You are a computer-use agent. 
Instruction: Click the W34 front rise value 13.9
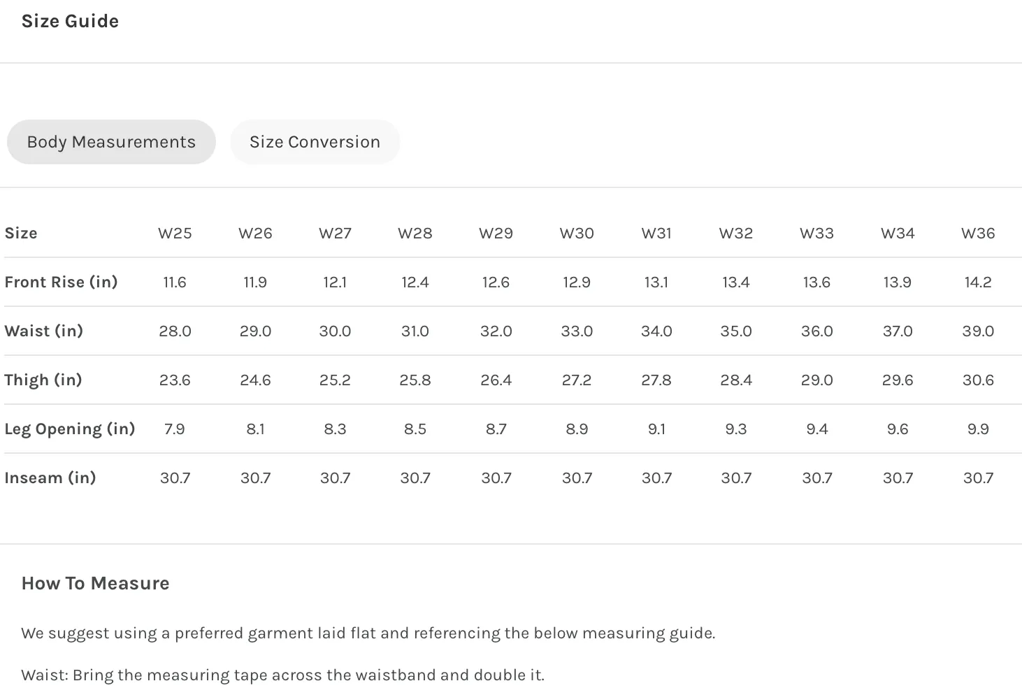(x=897, y=282)
